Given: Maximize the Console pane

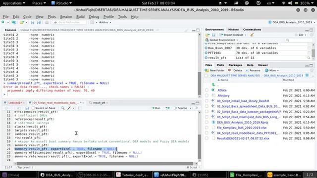Looking at the screenshot, I should pyautogui.click(x=198, y=30).
